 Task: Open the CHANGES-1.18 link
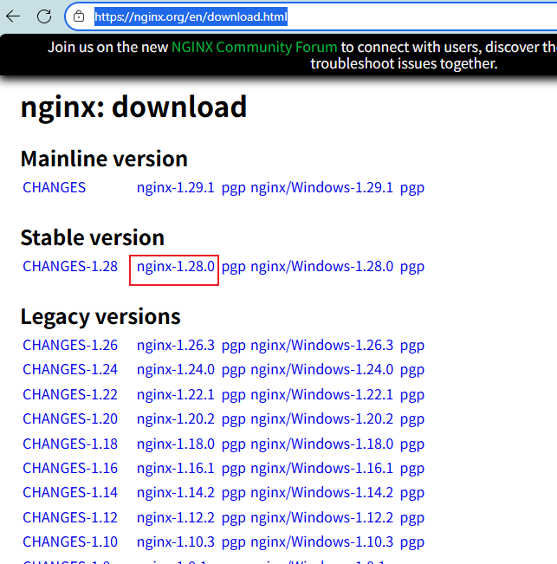point(70,444)
